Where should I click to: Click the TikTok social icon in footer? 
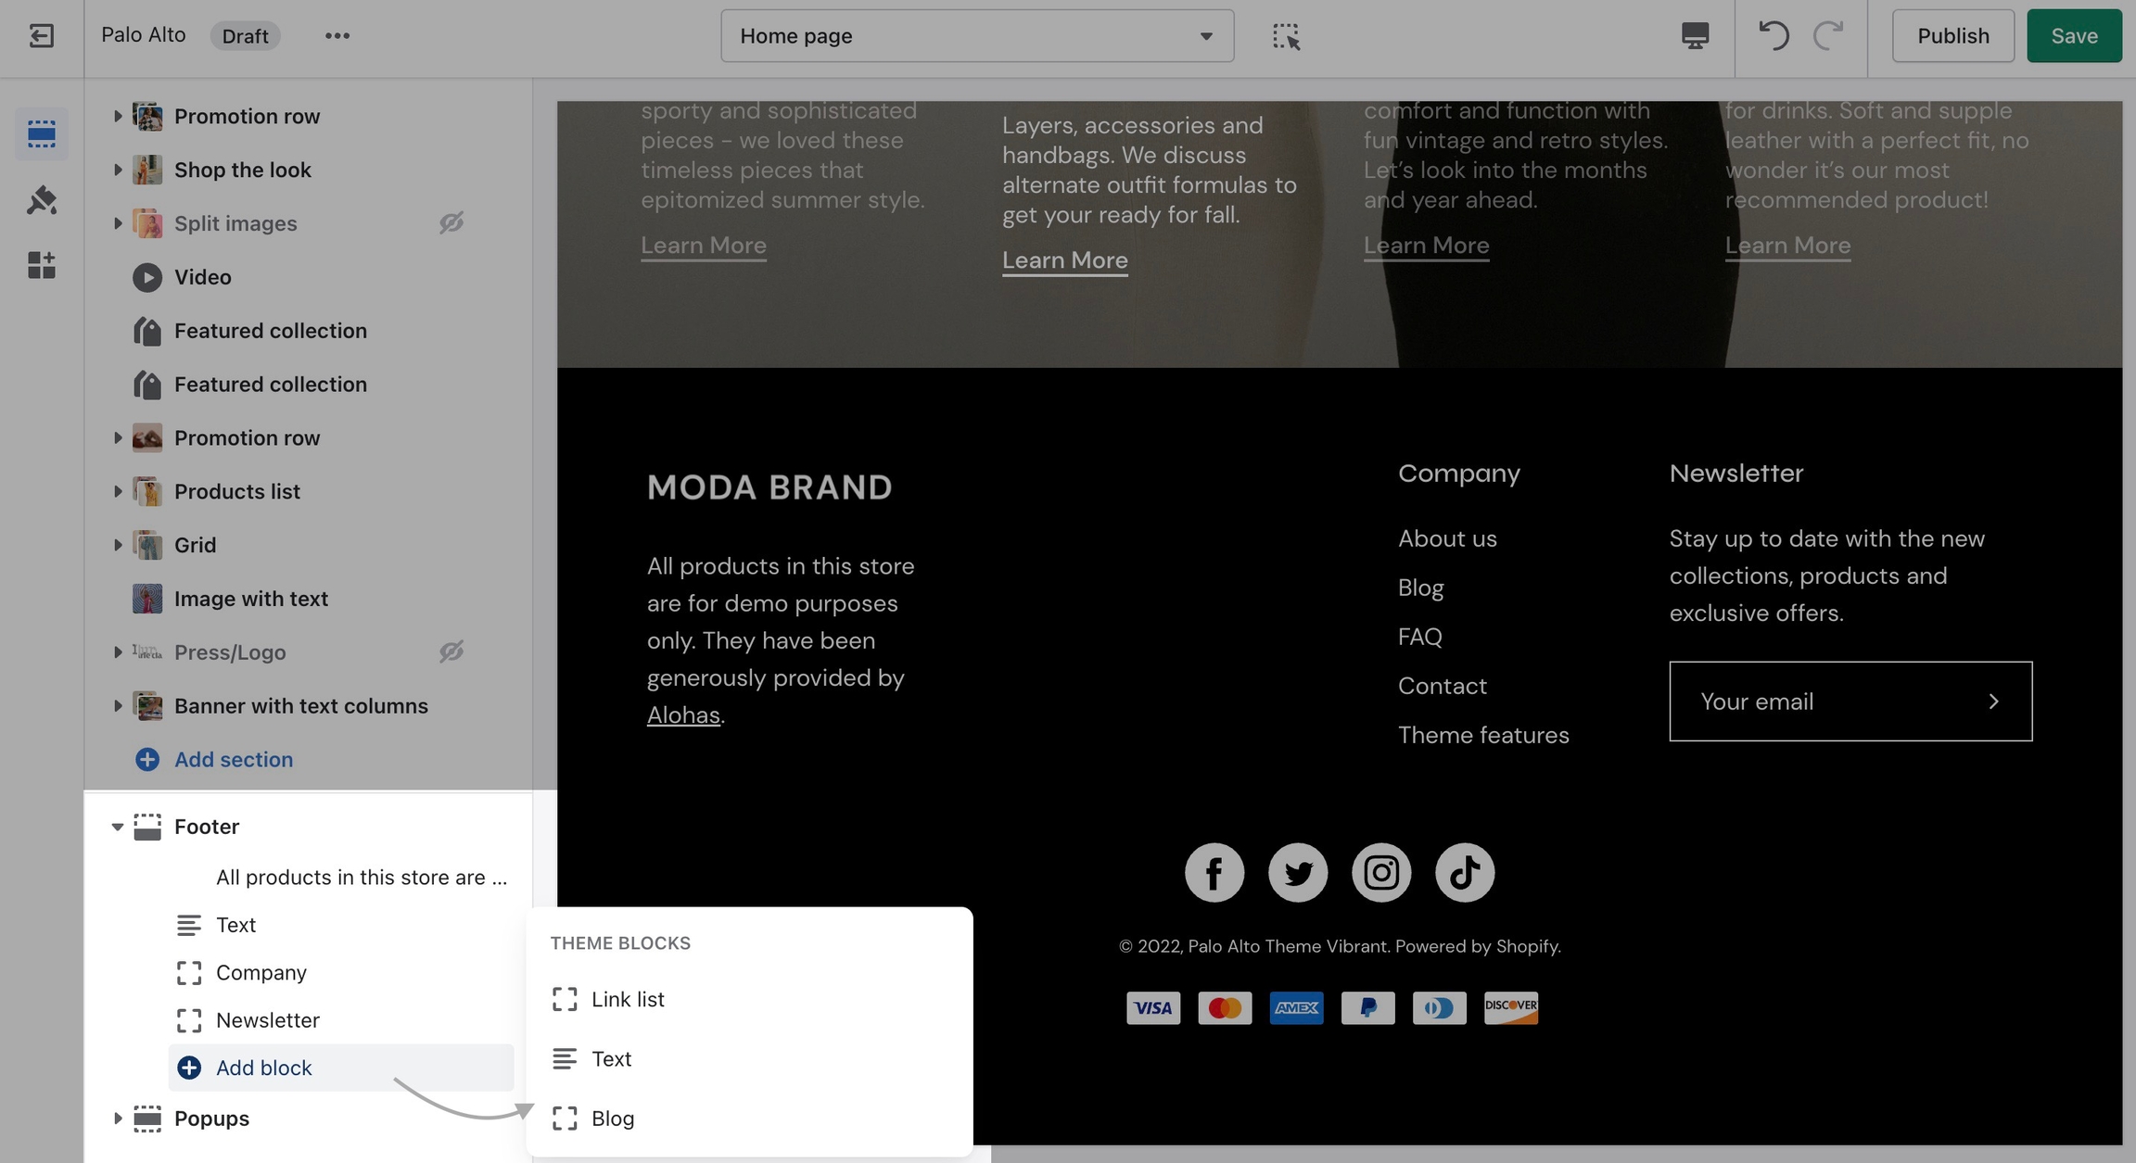(1464, 872)
